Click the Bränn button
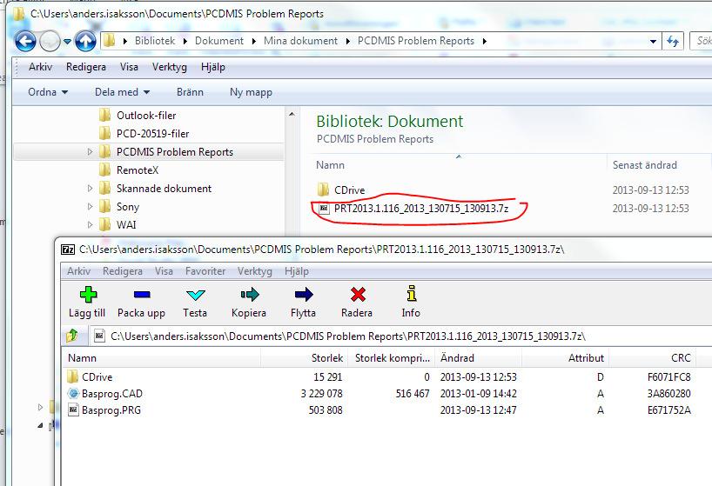The height and width of the screenshot is (486, 712). 190,92
